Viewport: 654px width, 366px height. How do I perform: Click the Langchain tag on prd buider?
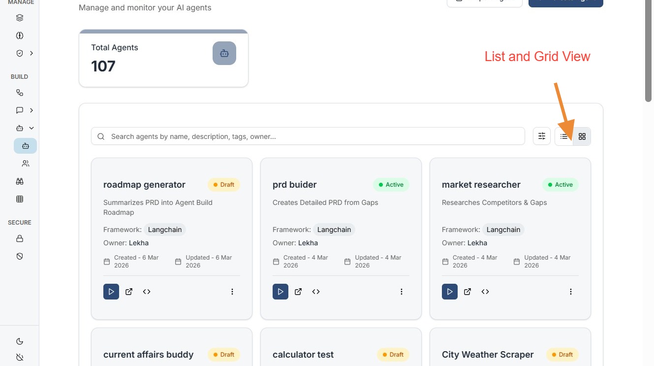coord(334,230)
